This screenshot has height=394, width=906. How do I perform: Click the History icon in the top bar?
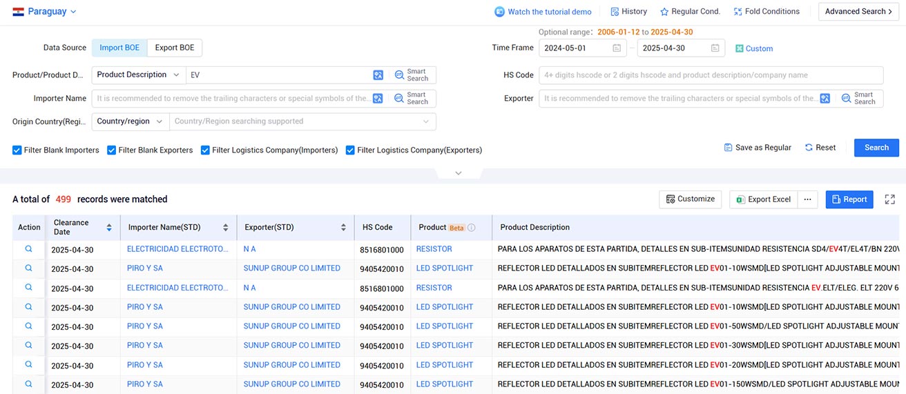point(615,12)
